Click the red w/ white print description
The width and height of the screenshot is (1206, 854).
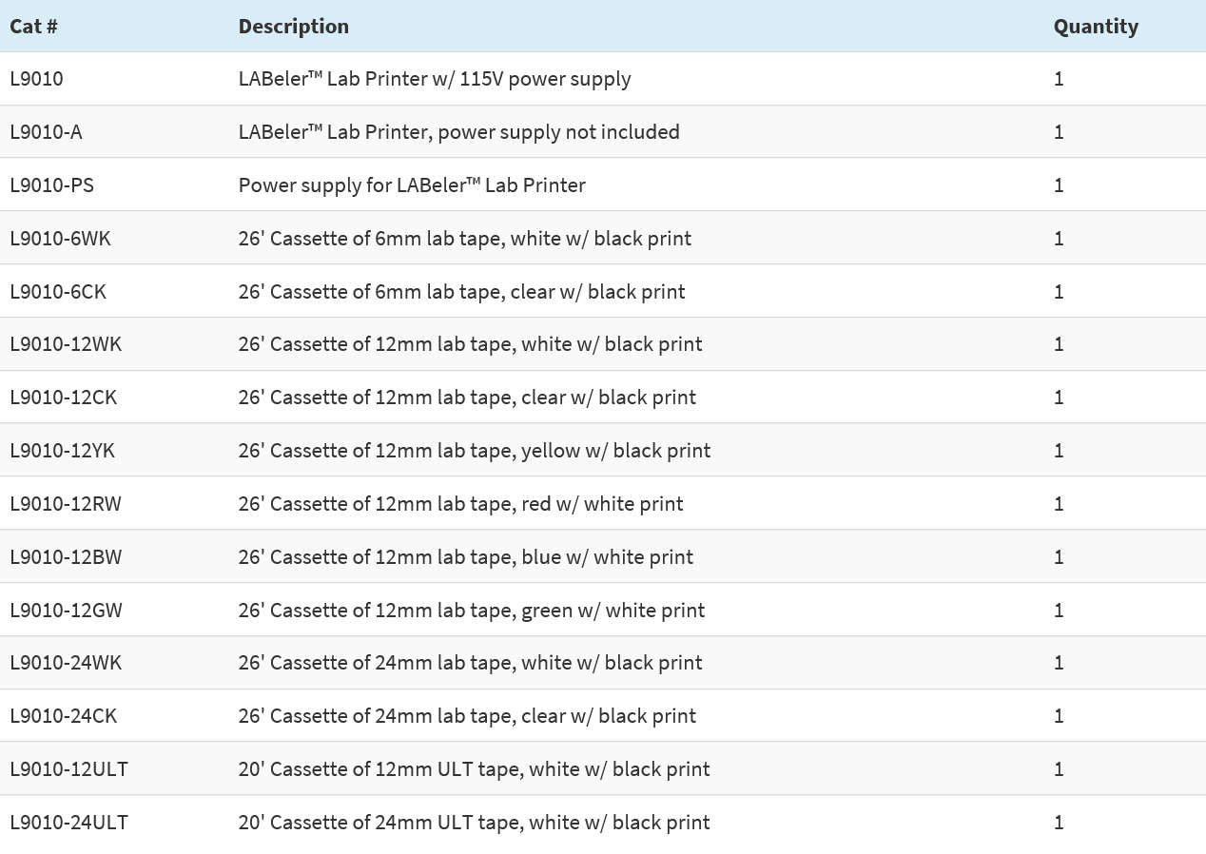460,504
